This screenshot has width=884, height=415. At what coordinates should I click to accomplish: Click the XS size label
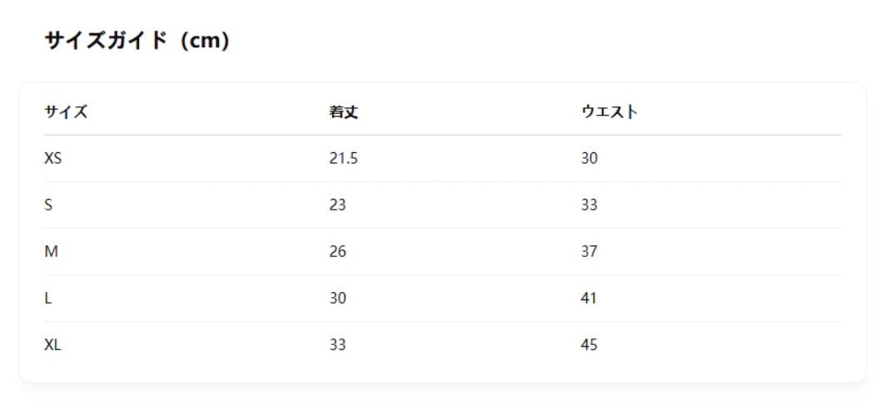pos(52,158)
